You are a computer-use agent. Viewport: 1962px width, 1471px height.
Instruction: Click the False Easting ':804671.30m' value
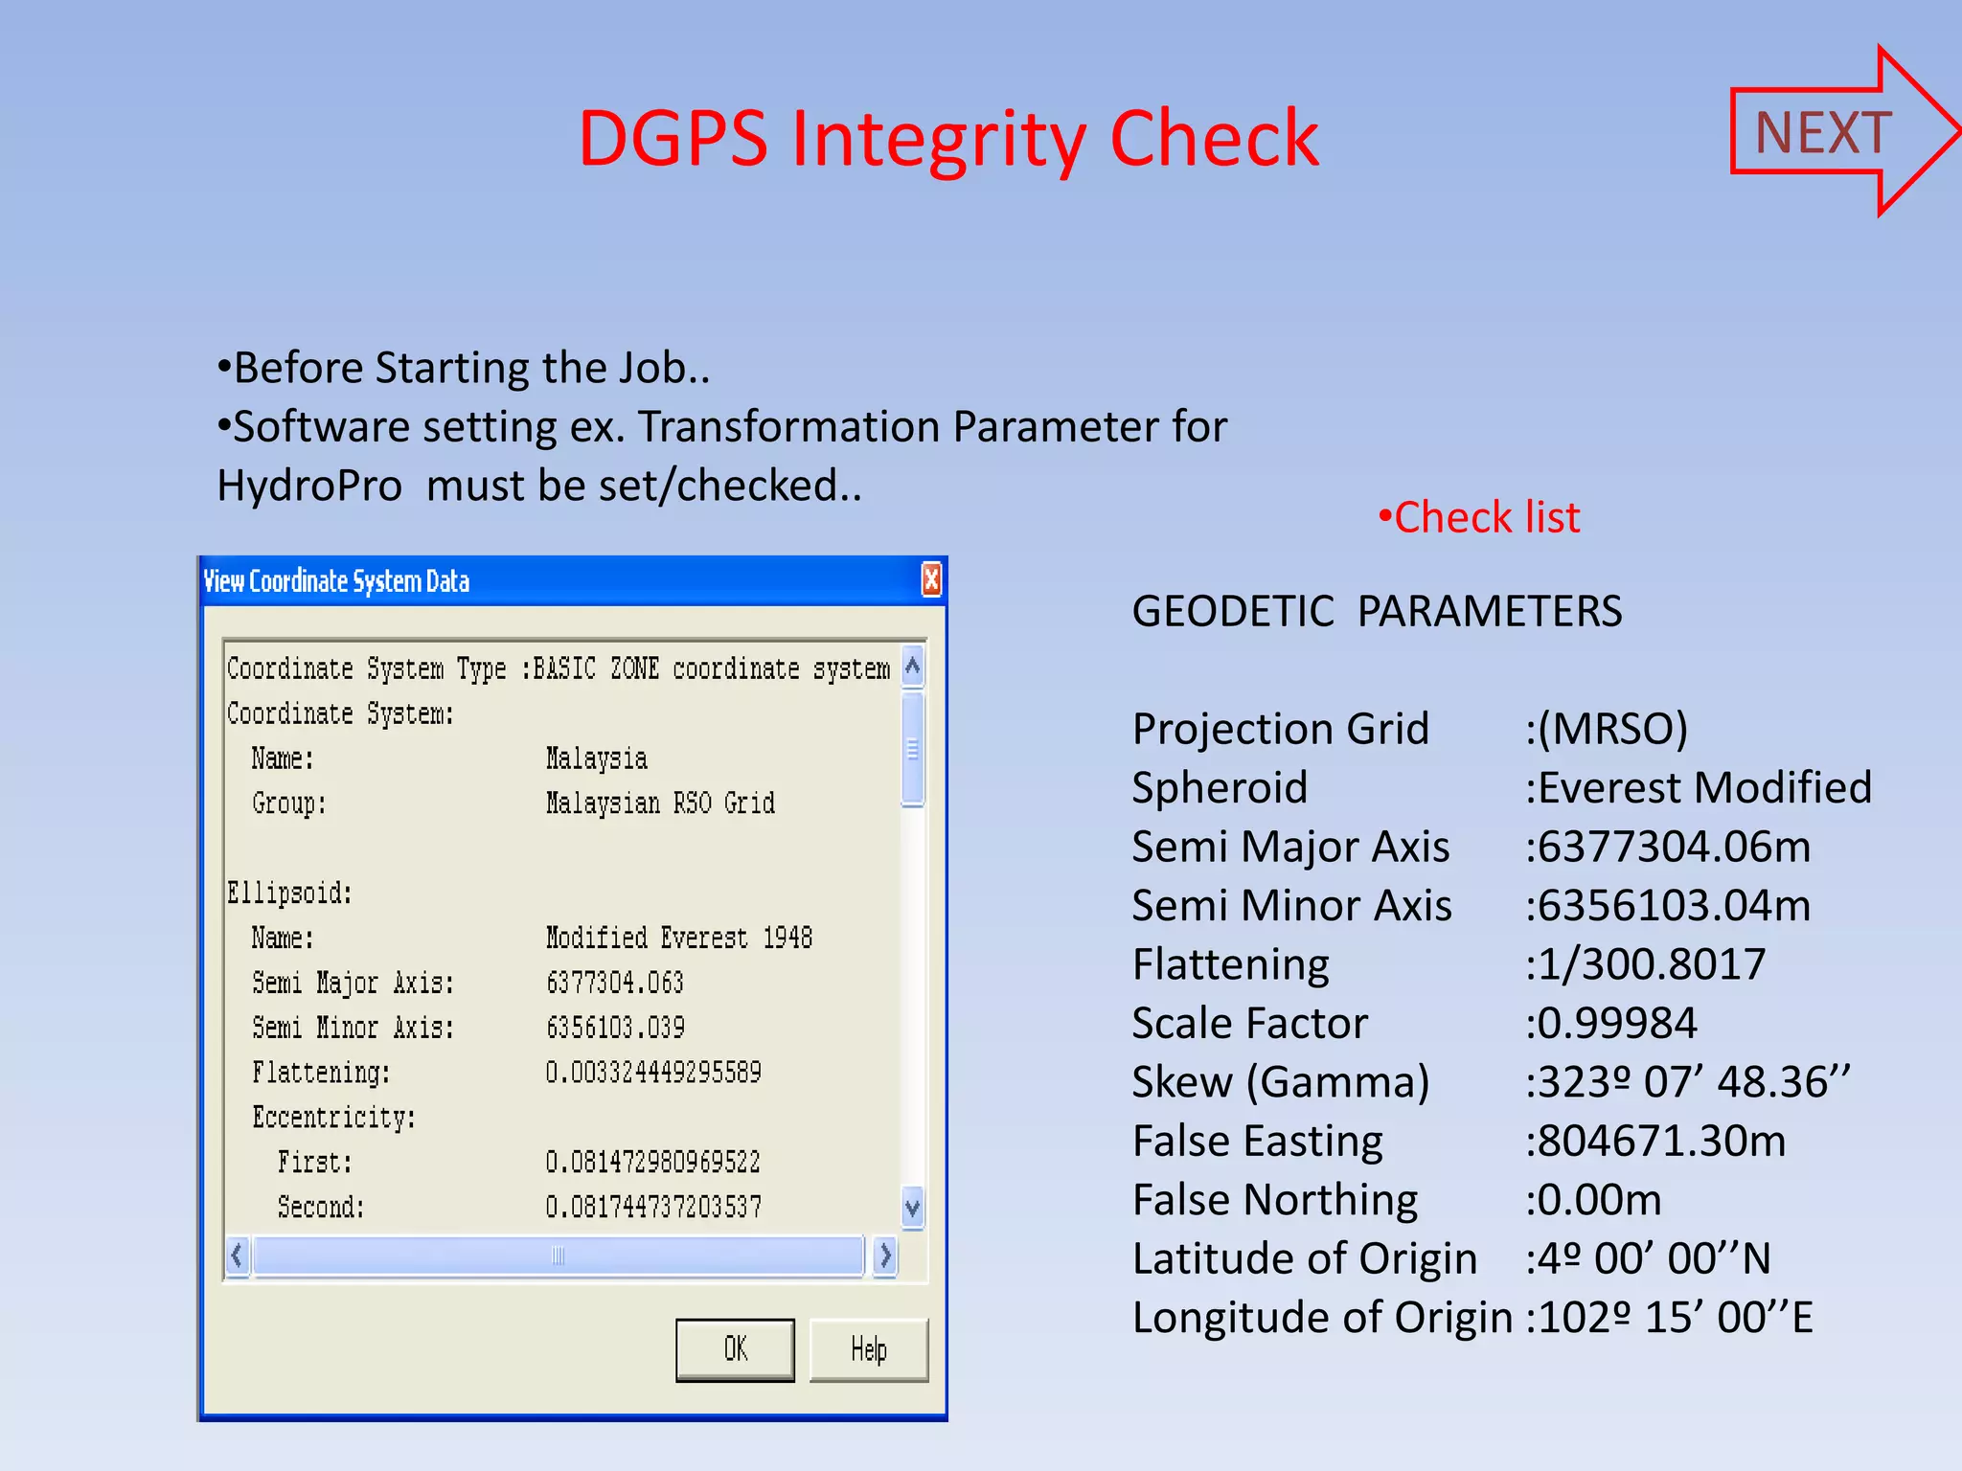pos(1655,1142)
